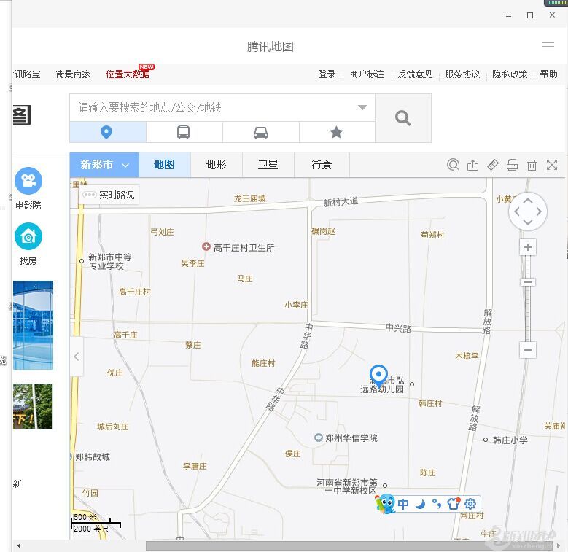
Task: Click the 郑州华信学院 school marker icon
Action: coord(319,438)
